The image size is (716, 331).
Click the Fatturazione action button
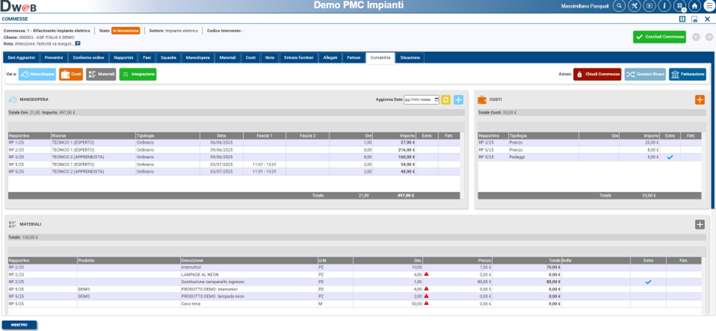687,74
